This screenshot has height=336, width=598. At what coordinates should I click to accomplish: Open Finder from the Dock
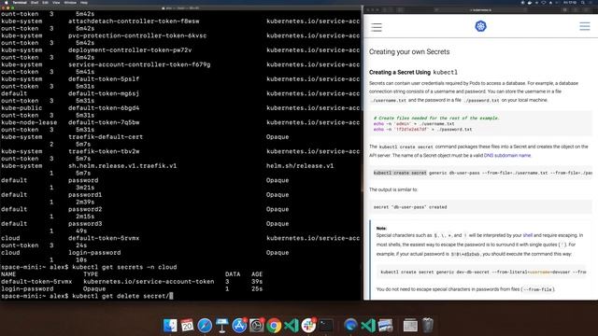tap(170, 326)
